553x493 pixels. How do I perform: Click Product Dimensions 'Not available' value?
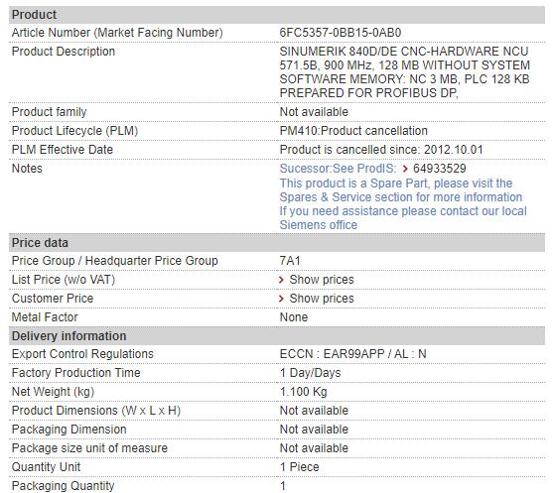coord(314,411)
